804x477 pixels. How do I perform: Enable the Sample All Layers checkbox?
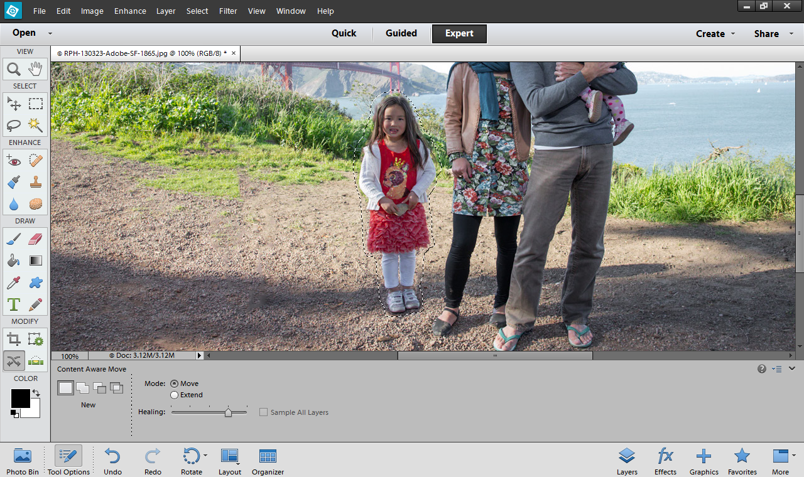tap(264, 412)
